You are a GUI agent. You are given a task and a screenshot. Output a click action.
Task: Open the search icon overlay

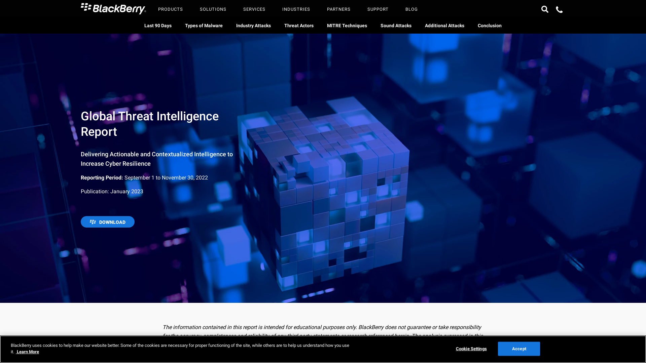coord(545,9)
